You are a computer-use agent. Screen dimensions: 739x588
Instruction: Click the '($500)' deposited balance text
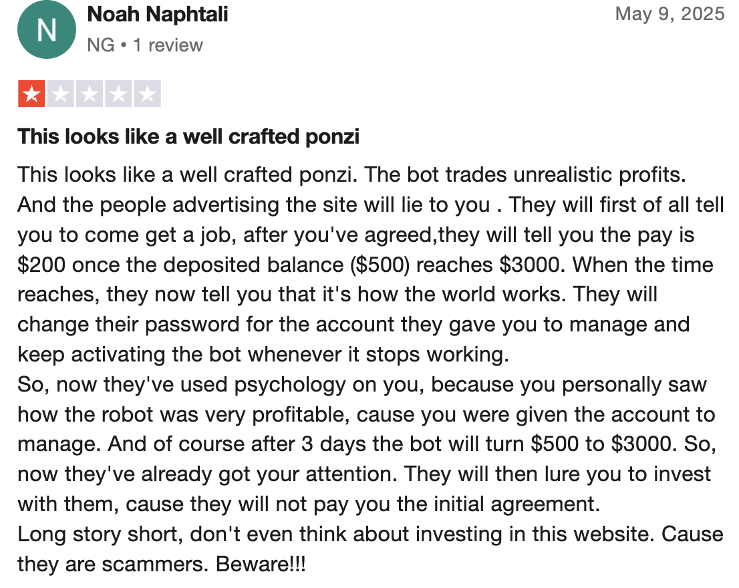380,265
